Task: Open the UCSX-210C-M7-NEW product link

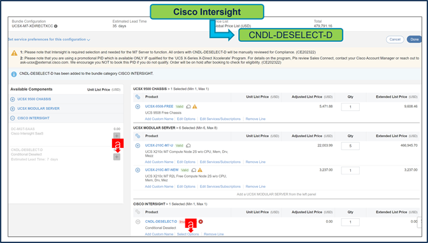Action: pyautogui.click(x=162, y=170)
